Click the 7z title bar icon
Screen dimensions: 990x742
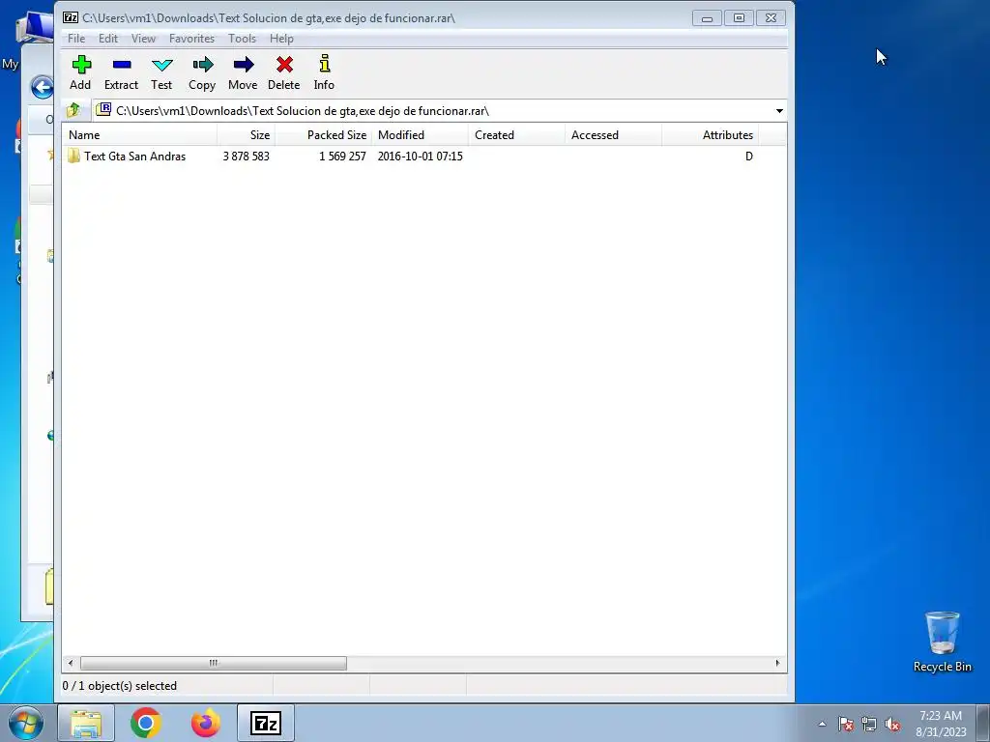[70, 17]
